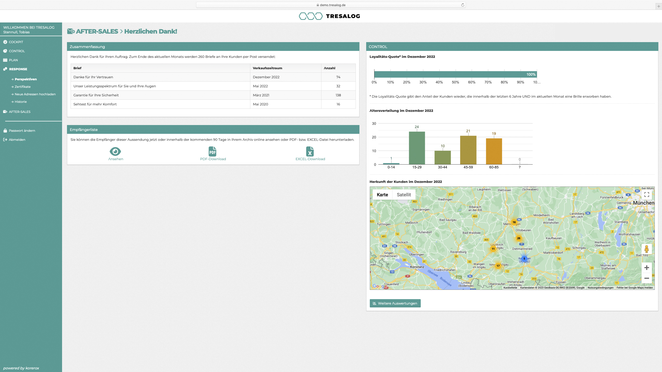This screenshot has height=372, width=662.
Task: Click the Ansehen eye icon
Action: click(115, 151)
